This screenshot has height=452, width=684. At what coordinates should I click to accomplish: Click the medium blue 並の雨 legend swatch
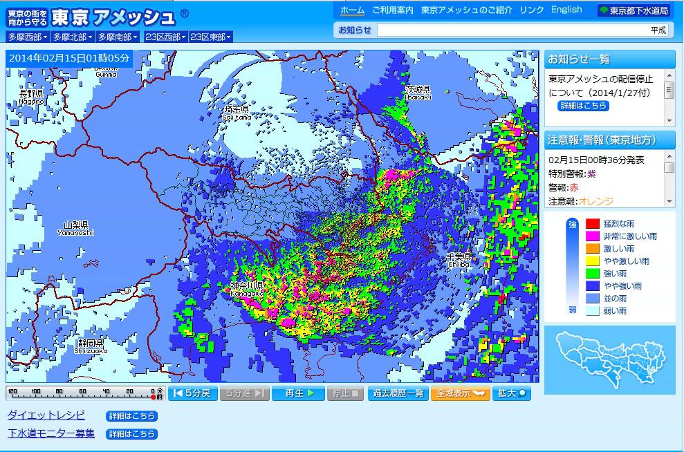point(593,298)
